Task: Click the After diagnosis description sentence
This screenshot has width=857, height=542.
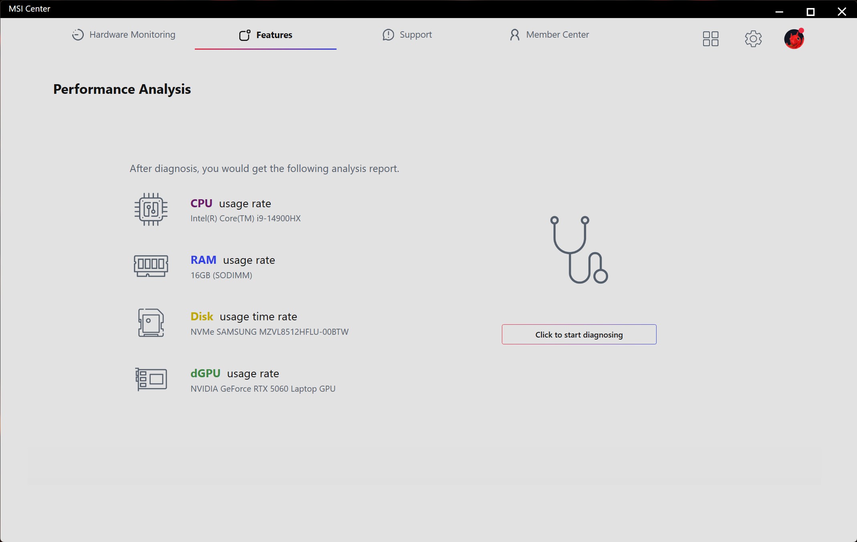Action: coord(265,169)
